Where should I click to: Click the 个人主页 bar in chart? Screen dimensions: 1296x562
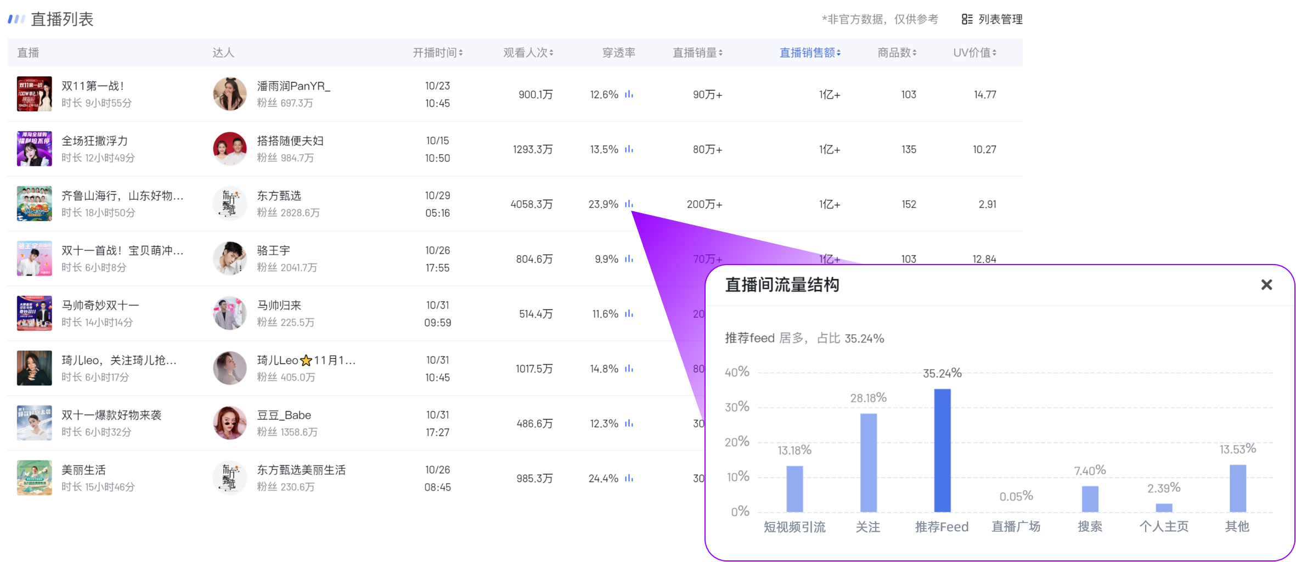point(1164,508)
